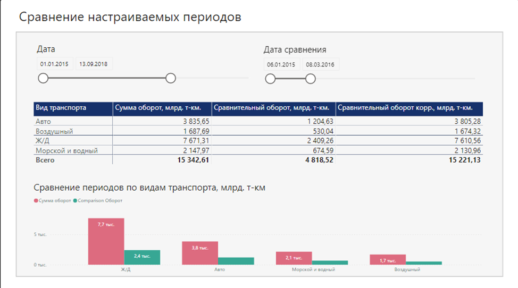Click left handle of Дата slider
Screen dimensions: 518x288
pyautogui.click(x=43, y=79)
